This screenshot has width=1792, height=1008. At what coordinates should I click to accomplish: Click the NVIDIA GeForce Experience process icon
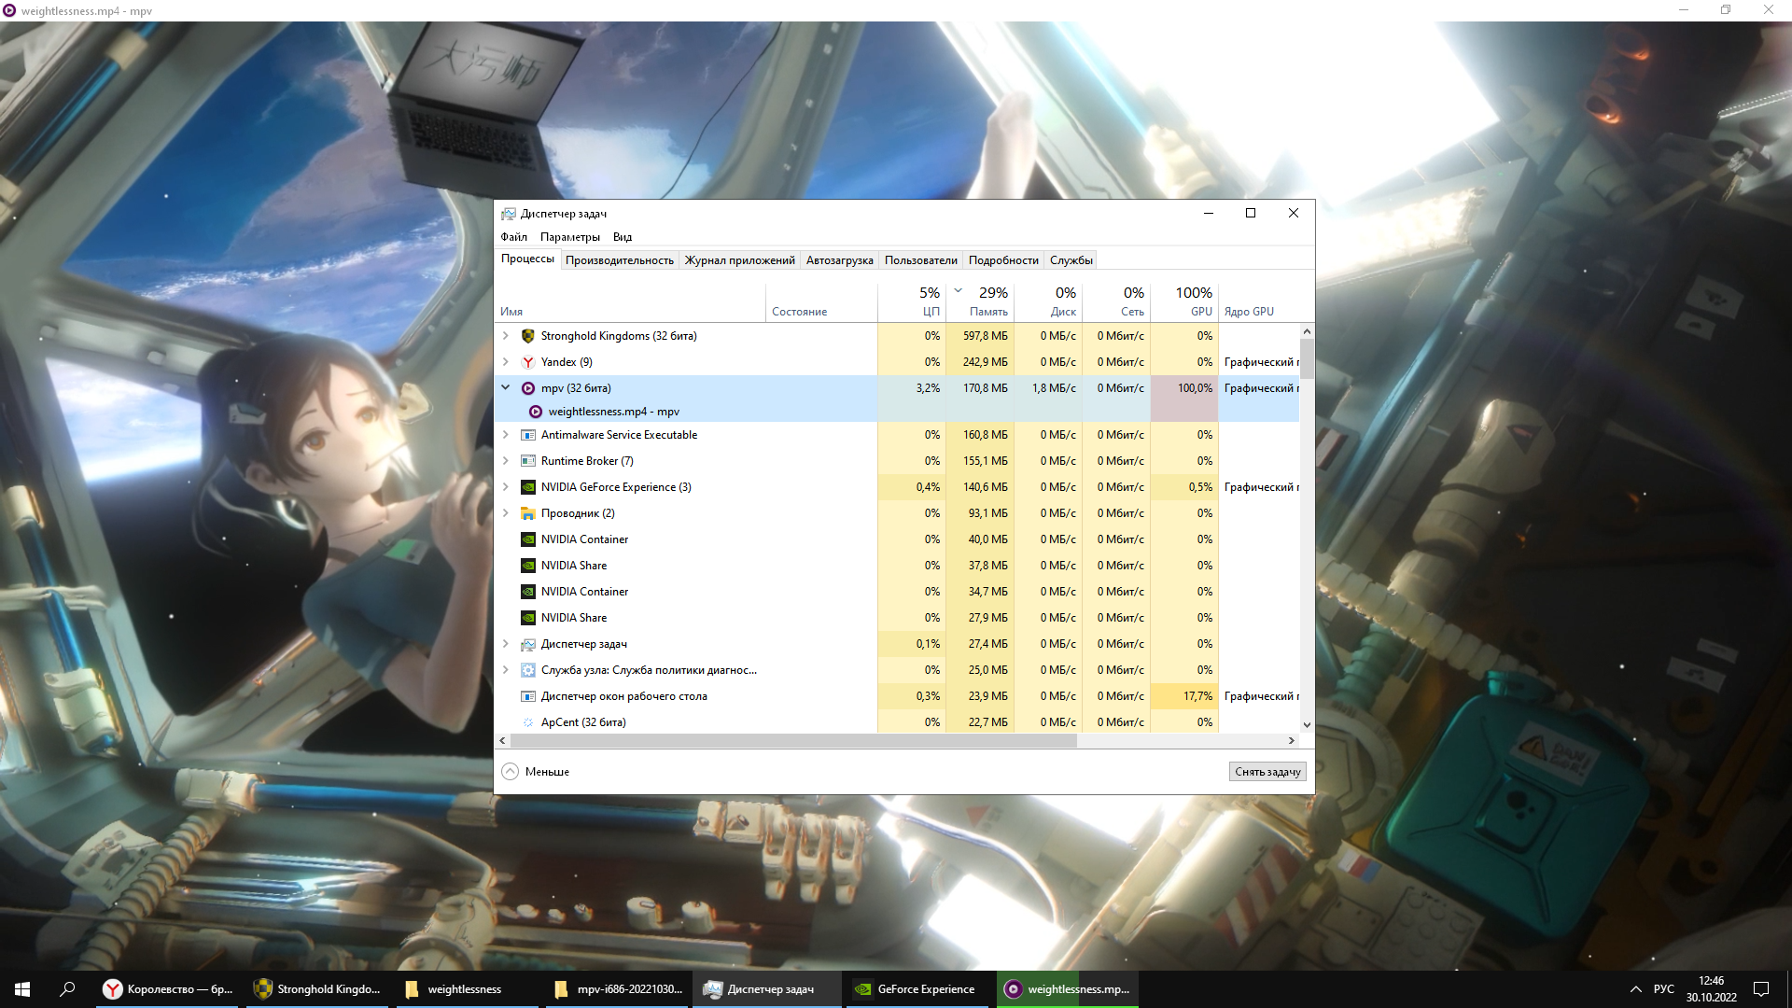(x=527, y=487)
